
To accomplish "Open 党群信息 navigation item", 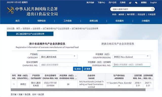I will pyautogui.click(x=42, y=21).
